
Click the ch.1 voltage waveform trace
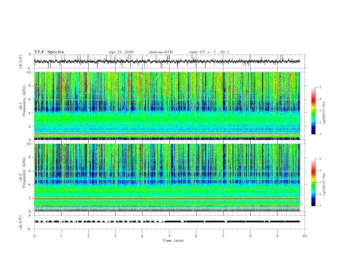[x=167, y=61]
